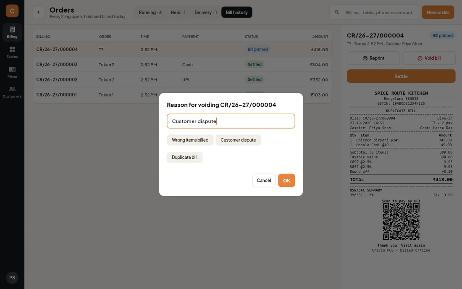
Task: Click the ₹418.00 amount cell
Action: pos(319,50)
